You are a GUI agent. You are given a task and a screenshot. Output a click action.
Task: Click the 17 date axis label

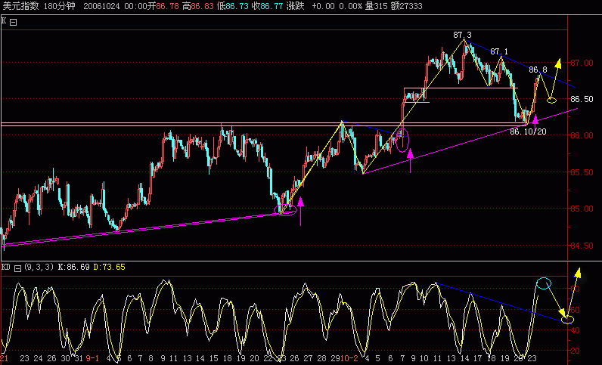[478, 358]
